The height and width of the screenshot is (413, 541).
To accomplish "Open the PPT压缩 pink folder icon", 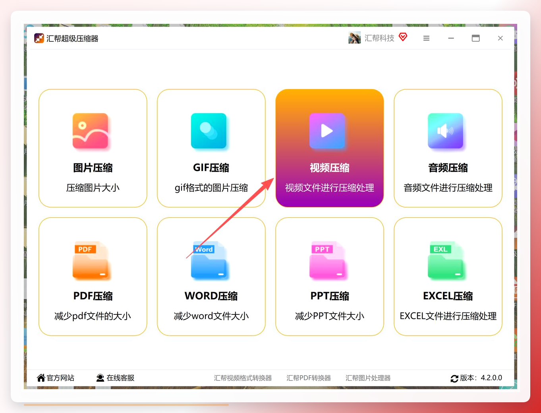I will point(327,260).
